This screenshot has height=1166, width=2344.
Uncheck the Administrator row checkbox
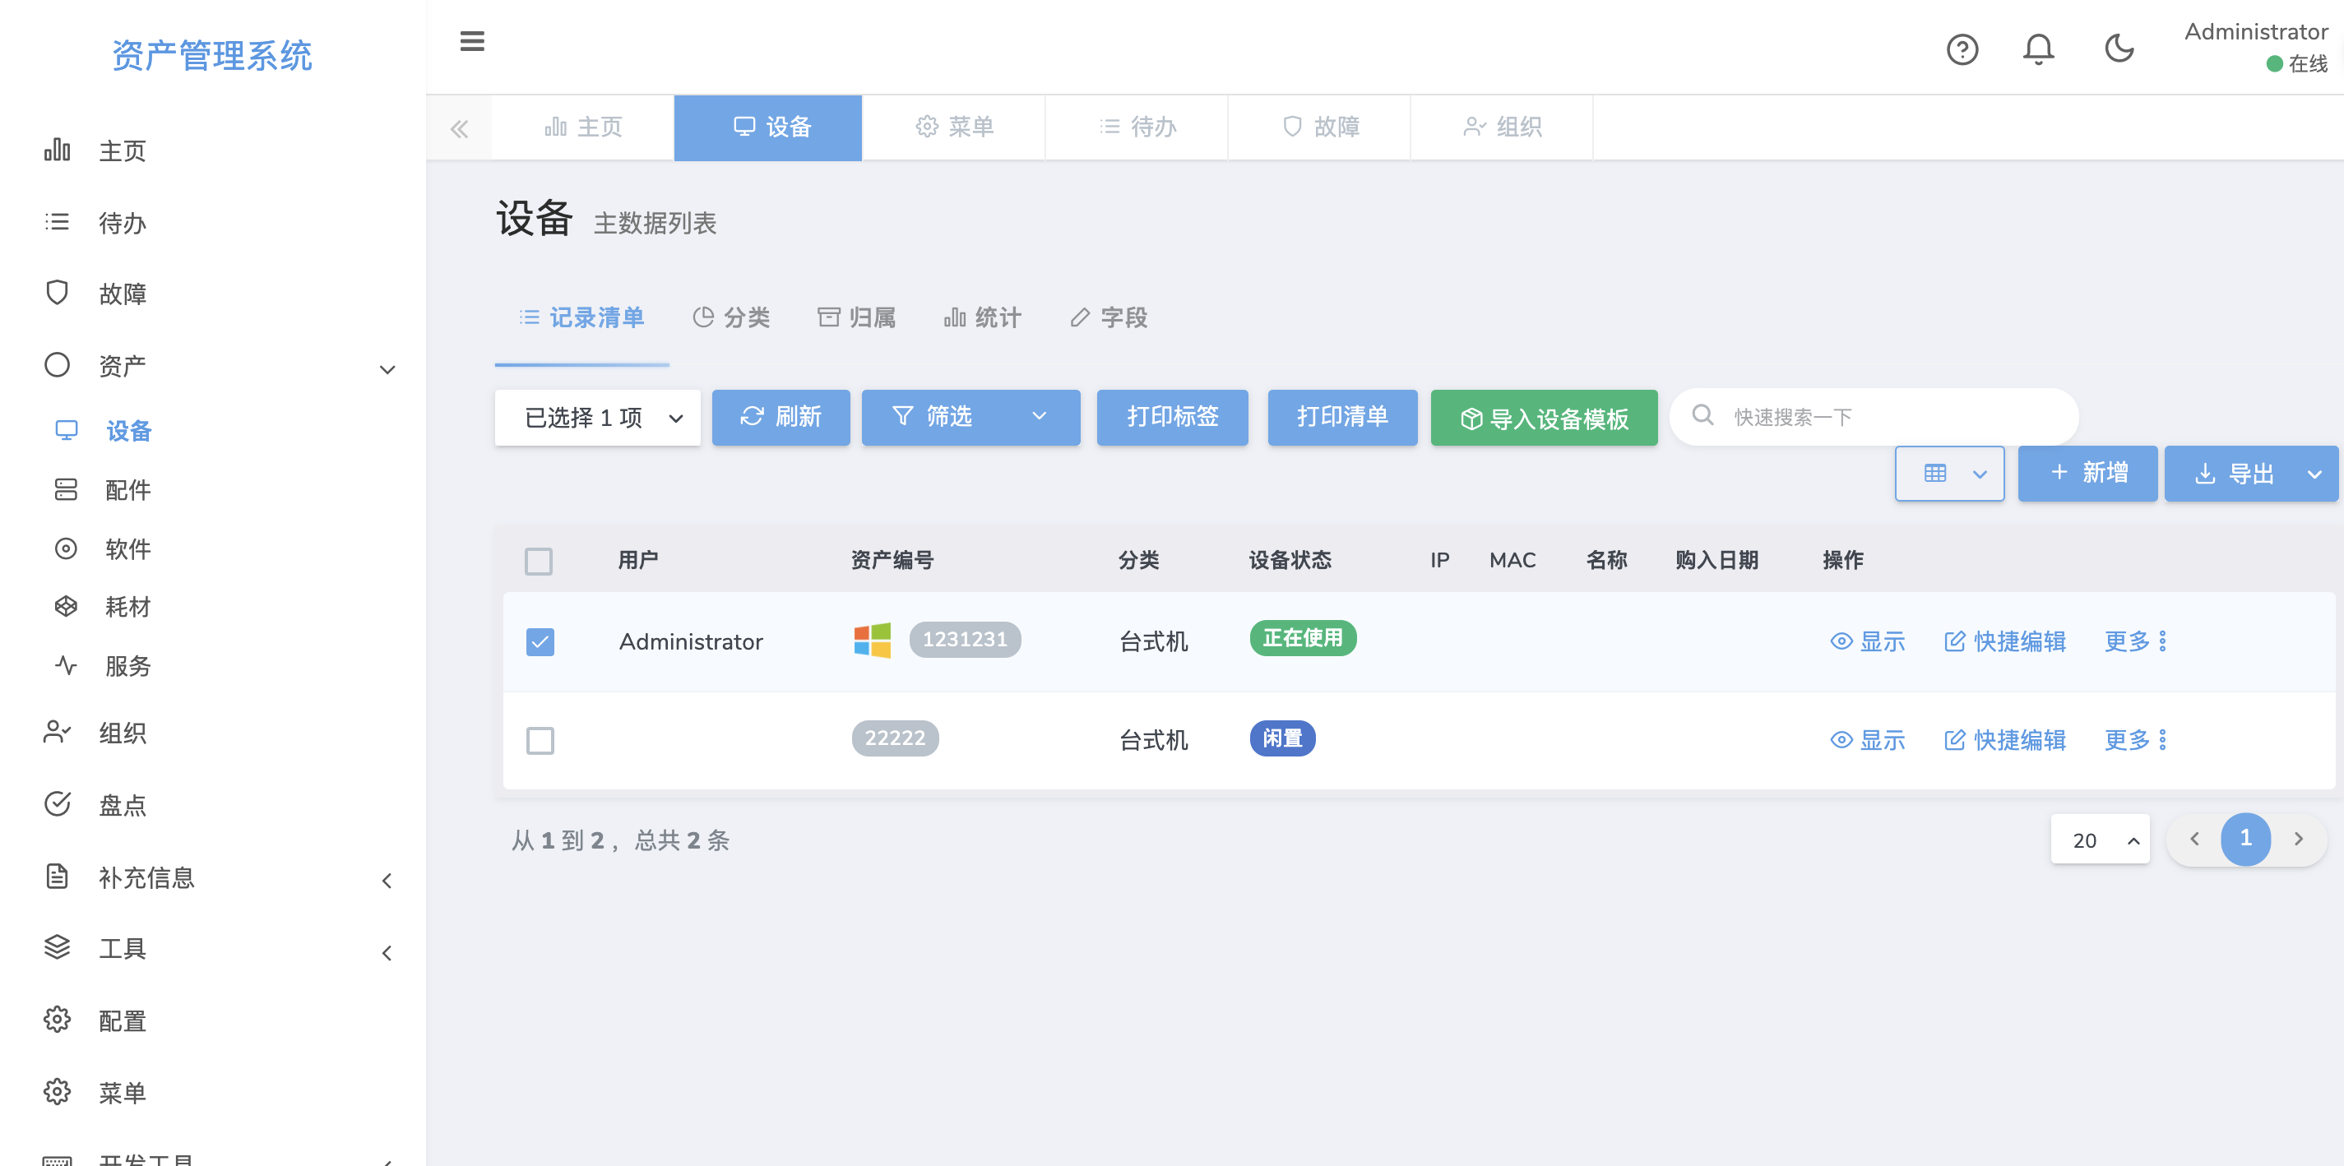tap(540, 642)
